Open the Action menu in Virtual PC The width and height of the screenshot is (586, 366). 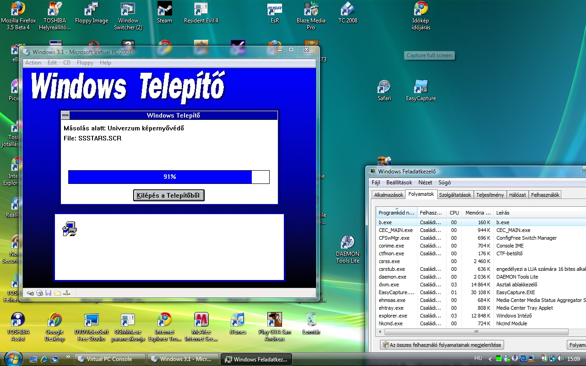(x=33, y=63)
